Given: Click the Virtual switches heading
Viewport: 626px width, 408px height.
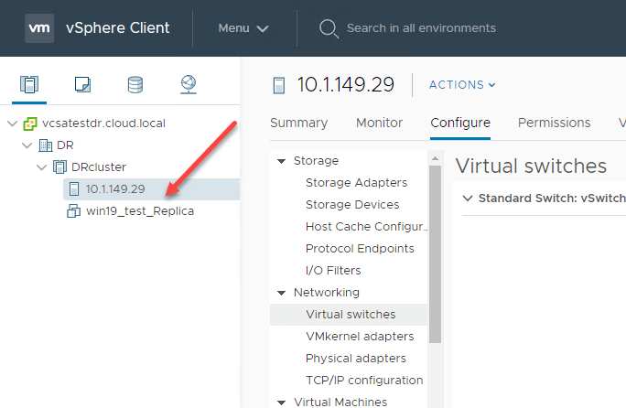Looking at the screenshot, I should pyautogui.click(x=531, y=166).
